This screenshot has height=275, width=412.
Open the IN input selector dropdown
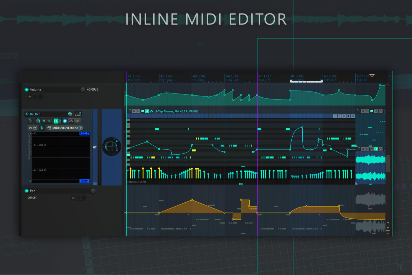coord(35,127)
